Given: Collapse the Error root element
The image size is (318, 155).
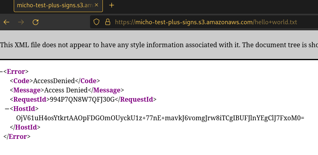Looking at the screenshot, I should click(x=2, y=71).
